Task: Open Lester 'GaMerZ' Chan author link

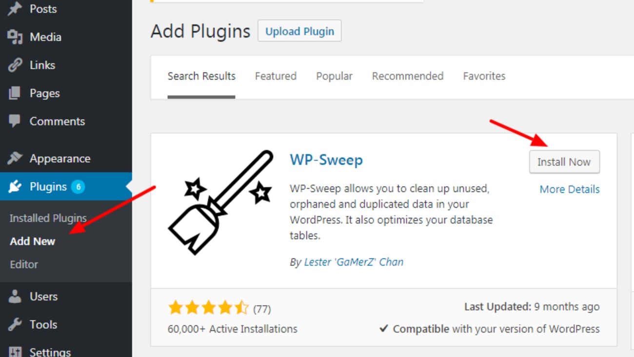Action: 354,262
